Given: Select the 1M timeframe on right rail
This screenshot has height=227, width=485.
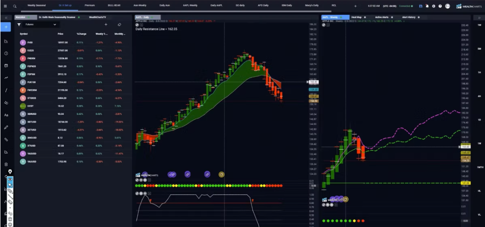Looking at the screenshot, I should click(x=479, y=25).
